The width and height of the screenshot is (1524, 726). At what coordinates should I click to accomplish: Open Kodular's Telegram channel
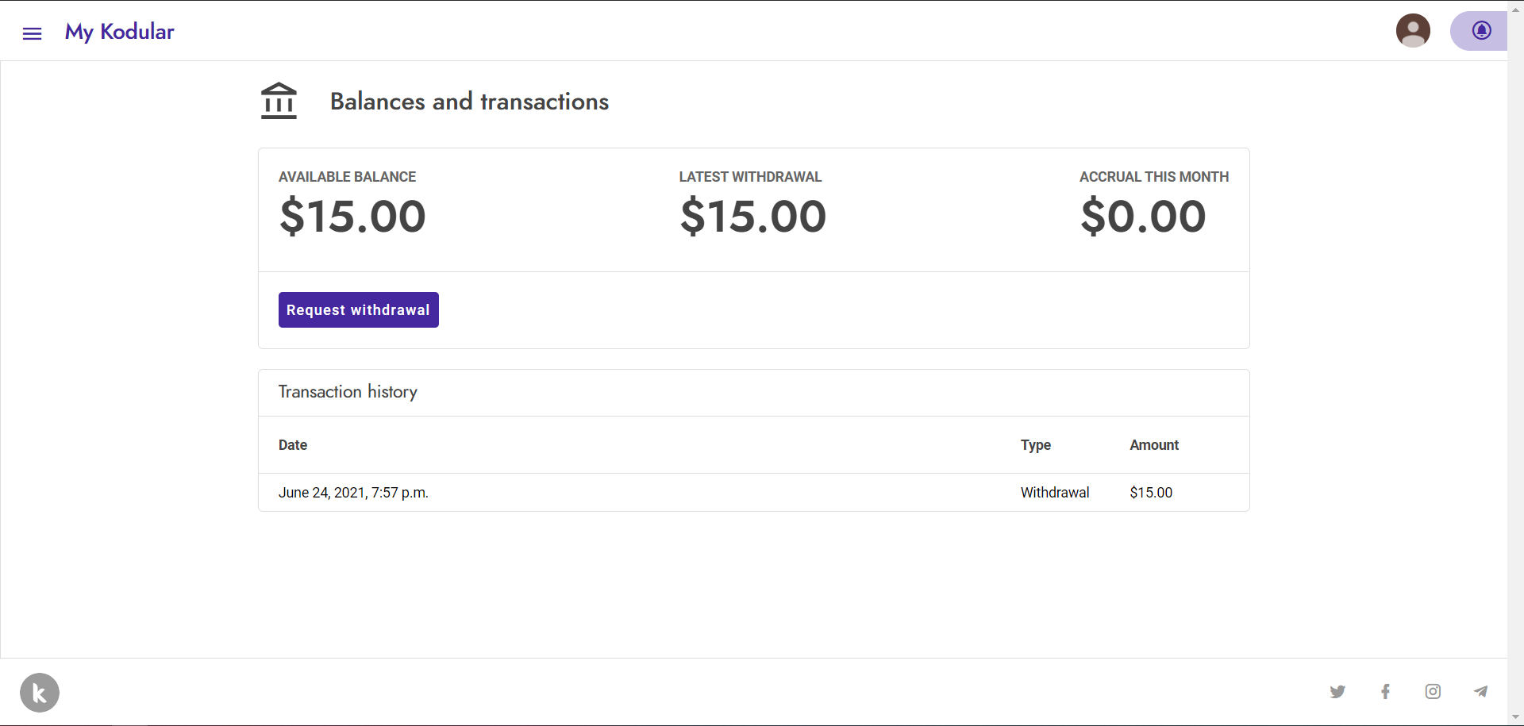(x=1480, y=692)
